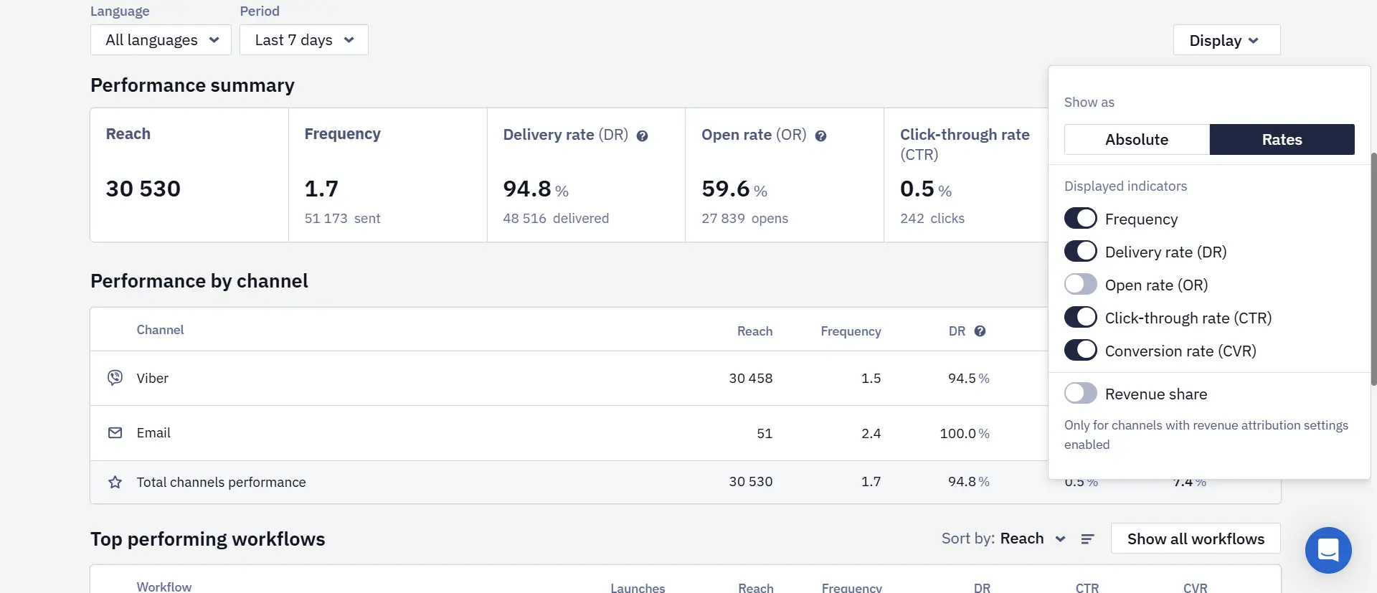Click Show all workflows button

[x=1196, y=539]
